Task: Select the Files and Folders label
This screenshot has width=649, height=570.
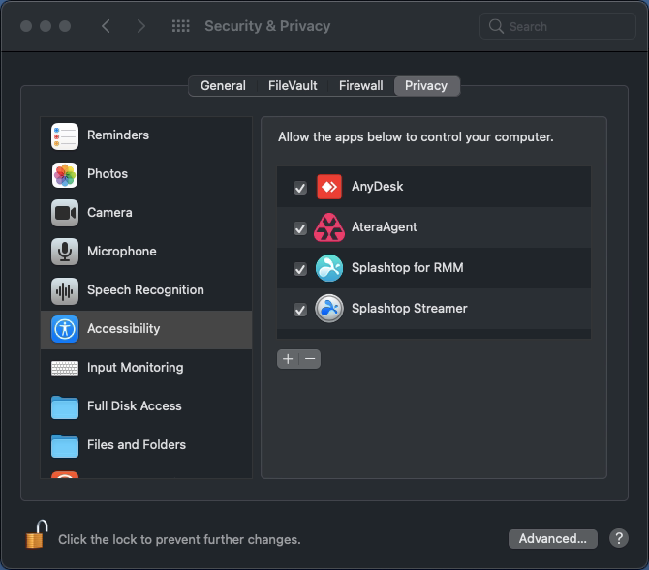Action: pyautogui.click(x=137, y=444)
